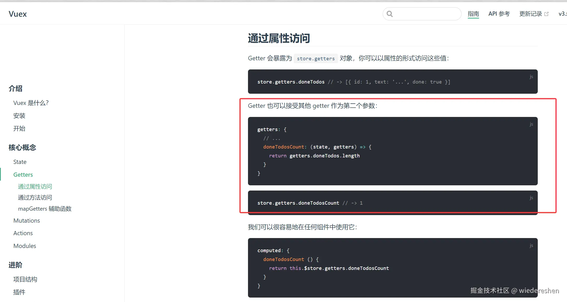Open the Mutations sidebar page

27,221
